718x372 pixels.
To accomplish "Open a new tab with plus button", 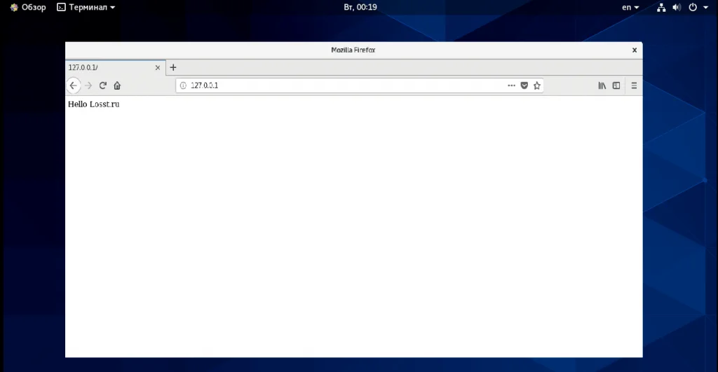I will coord(173,67).
